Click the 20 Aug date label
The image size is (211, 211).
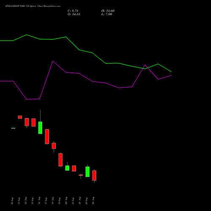coord(66,200)
